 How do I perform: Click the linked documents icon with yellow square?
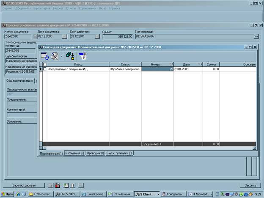70,56
